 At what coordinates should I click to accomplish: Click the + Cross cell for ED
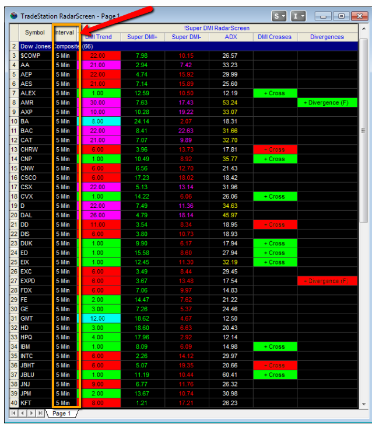[275, 252]
